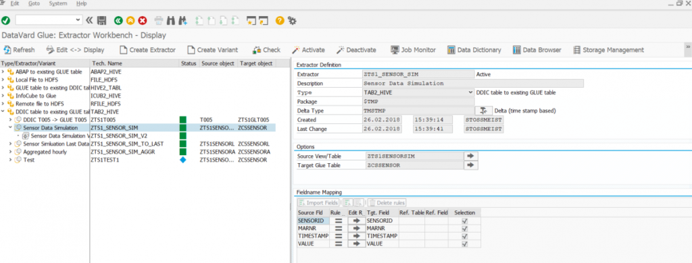The width and height of the screenshot is (692, 263).
Task: Open Customize Local Layout gear icon
Action: (x=292, y=20)
